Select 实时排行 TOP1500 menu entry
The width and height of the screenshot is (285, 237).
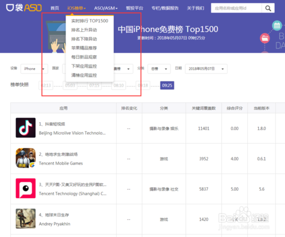[89, 21]
